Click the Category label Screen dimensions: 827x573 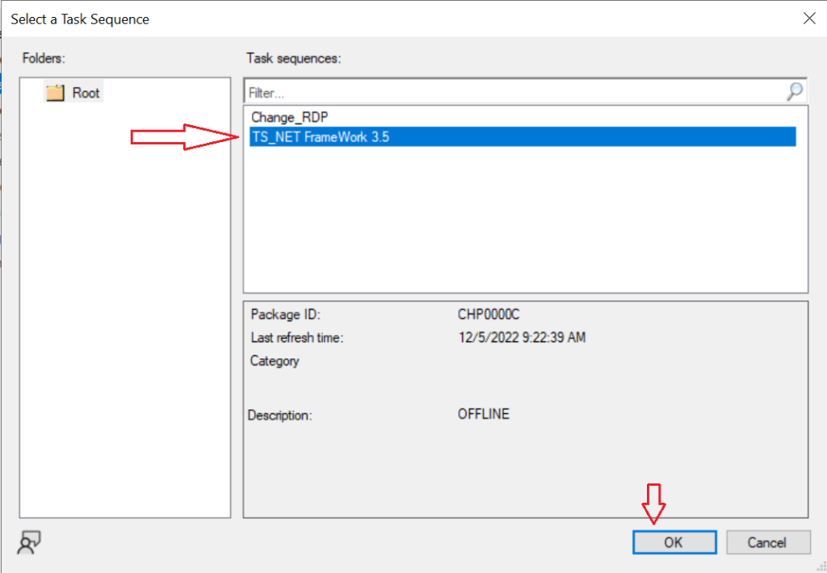coord(275,361)
